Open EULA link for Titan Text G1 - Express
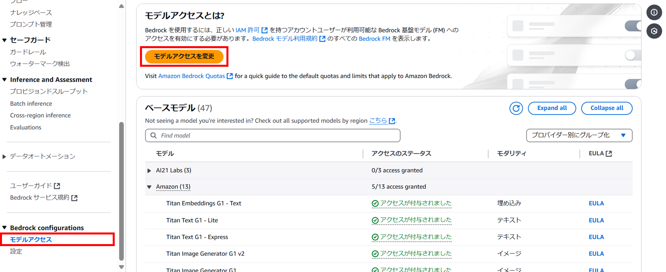Screen dimensions: 666x272 [x=596, y=237]
